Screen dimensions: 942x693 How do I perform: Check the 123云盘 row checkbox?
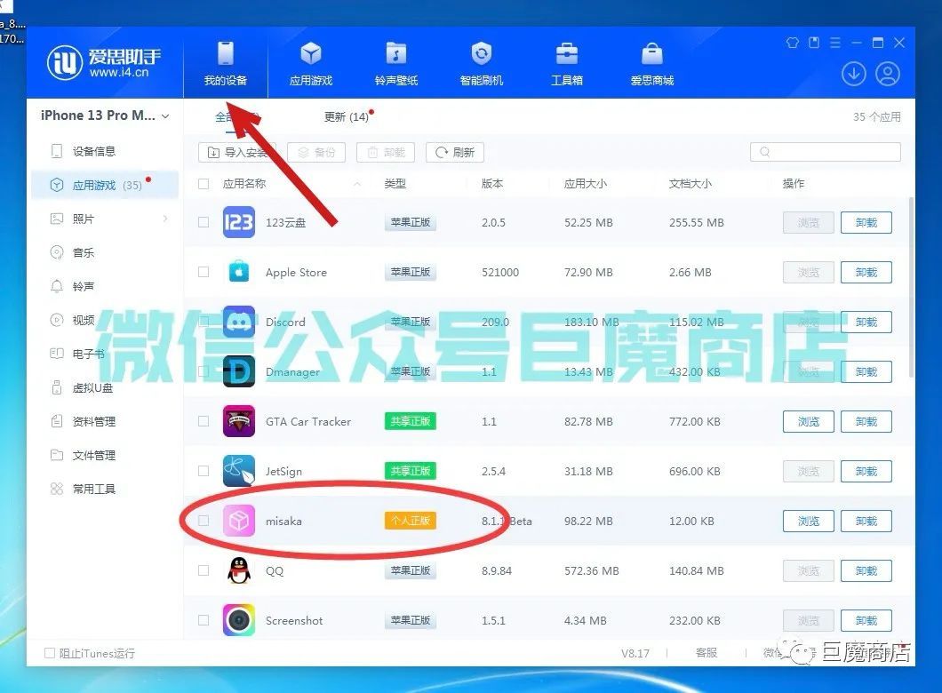204,222
